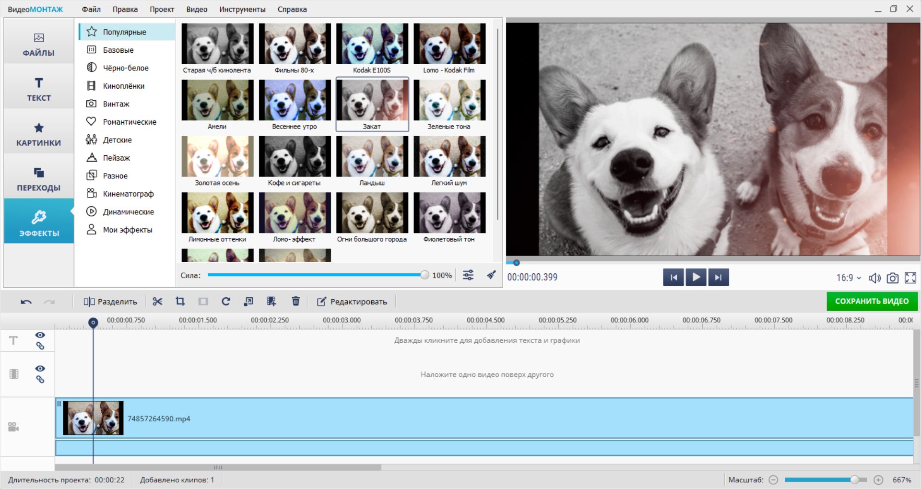The width and height of the screenshot is (921, 489).
Task: Take a snapshot with the camera icon
Action: pos(892,278)
